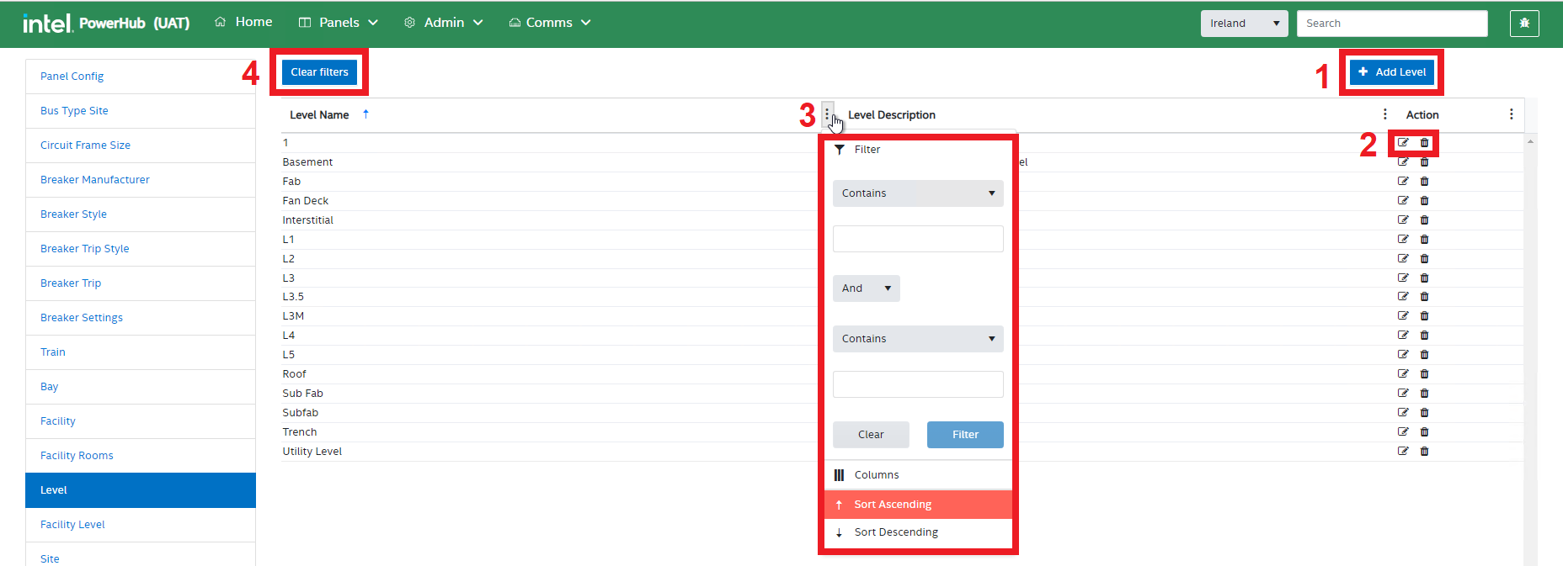Open Action column three-dot menu
This screenshot has height=566, width=1563.
pyautogui.click(x=1511, y=114)
